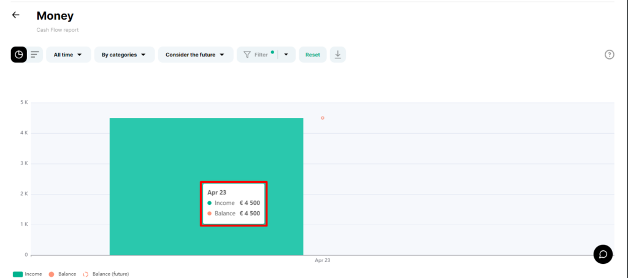Click the Balance € 4 500 tooltip row
Viewport: 628px width, 278px height.
click(x=234, y=213)
